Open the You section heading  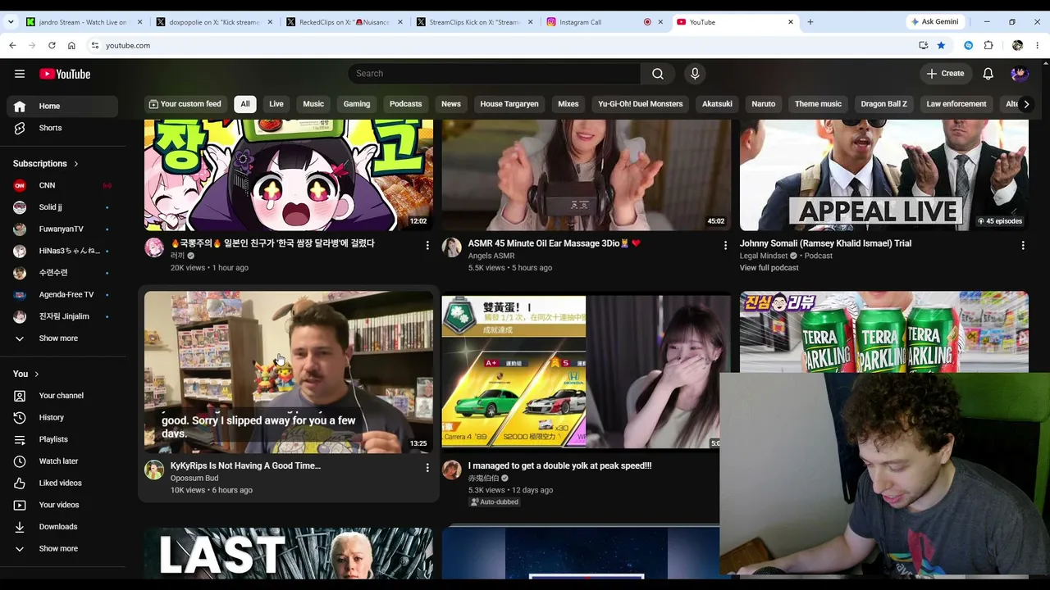(25, 374)
